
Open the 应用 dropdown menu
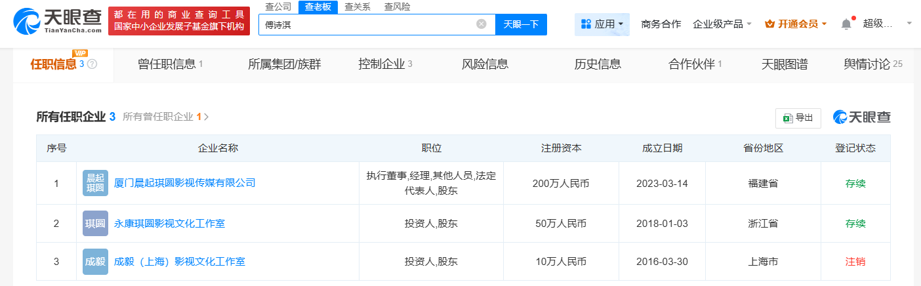tap(602, 24)
